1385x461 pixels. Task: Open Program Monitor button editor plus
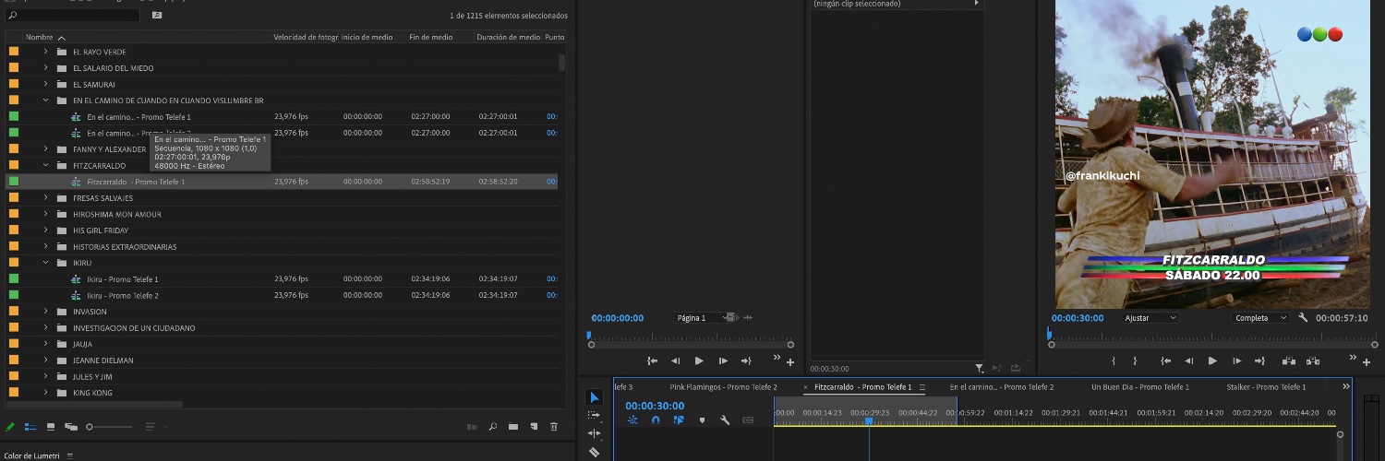(x=1367, y=362)
